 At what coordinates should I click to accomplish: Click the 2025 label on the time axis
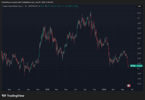[47, 89]
